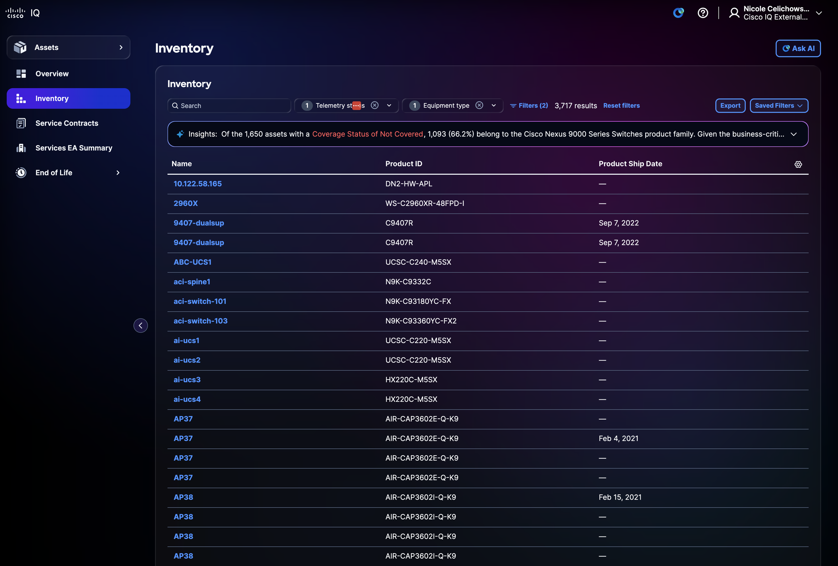Image resolution: width=838 pixels, height=566 pixels.
Task: Click the Overview dashboard grid icon
Action: pyautogui.click(x=21, y=73)
